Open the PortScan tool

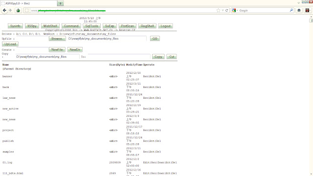(127, 26)
